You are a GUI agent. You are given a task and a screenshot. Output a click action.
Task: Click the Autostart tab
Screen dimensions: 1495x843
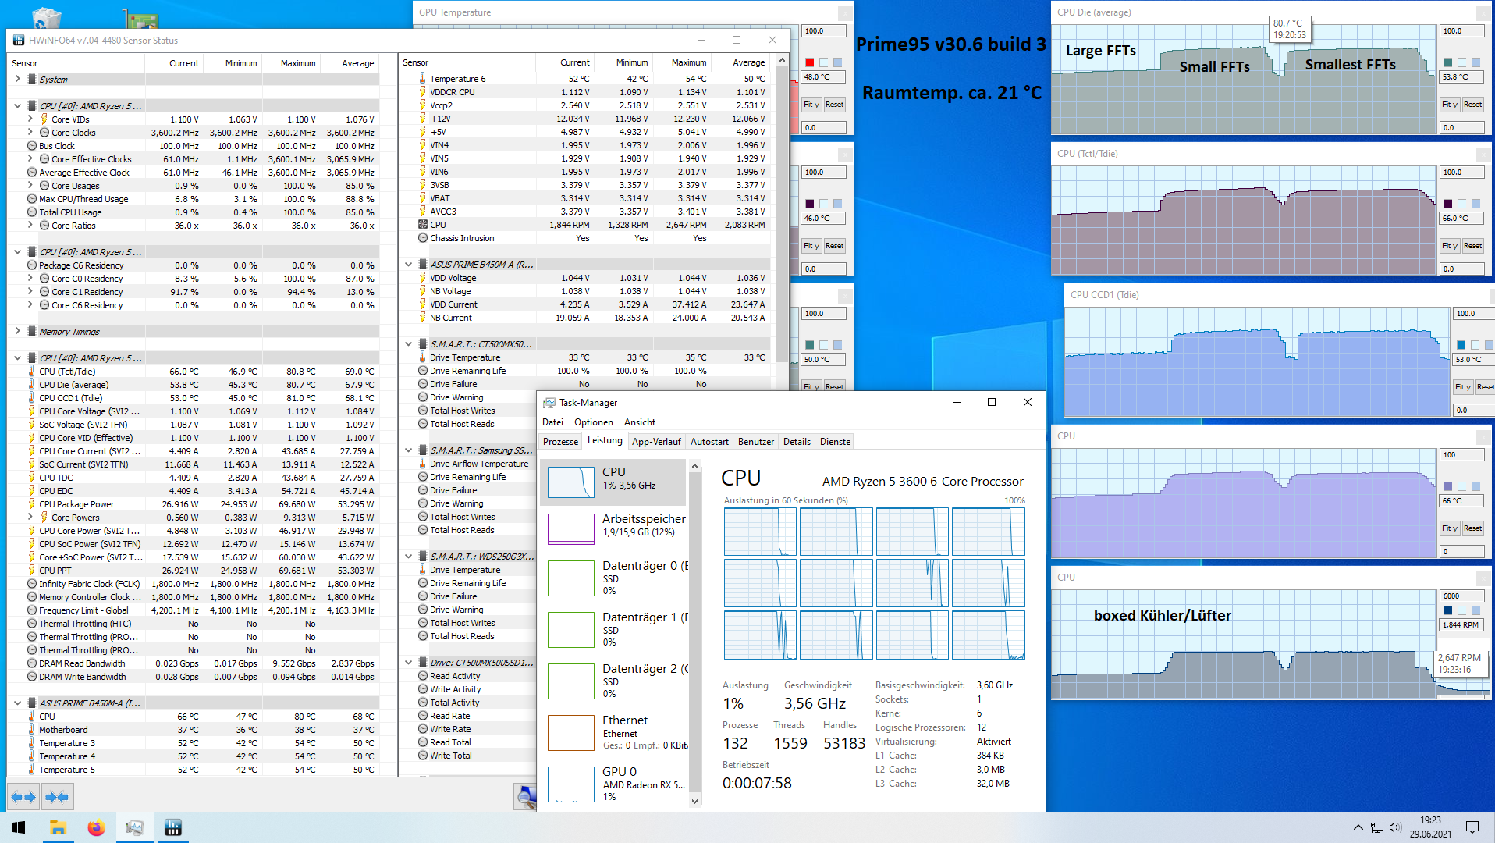pyautogui.click(x=709, y=442)
